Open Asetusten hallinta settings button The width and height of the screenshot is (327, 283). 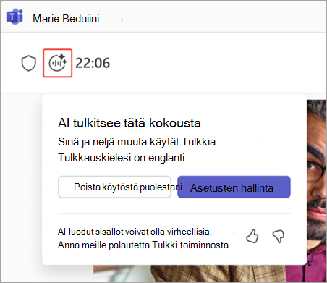234,187
